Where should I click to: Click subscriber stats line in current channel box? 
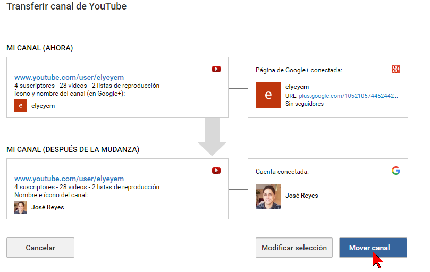[87, 86]
